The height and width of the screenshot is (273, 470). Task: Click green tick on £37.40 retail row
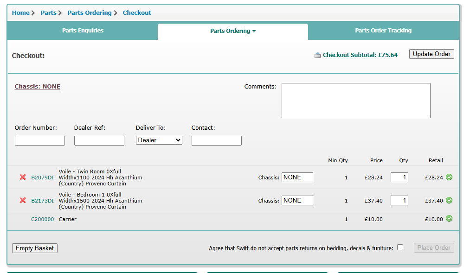click(x=449, y=200)
